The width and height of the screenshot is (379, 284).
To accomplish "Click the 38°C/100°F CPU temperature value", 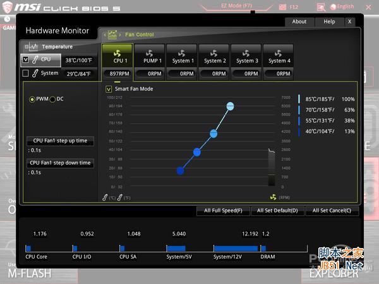I will tap(79, 61).
